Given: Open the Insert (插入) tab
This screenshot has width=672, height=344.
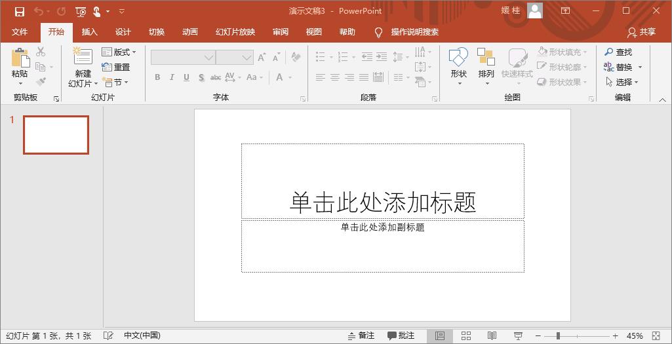Looking at the screenshot, I should (89, 32).
